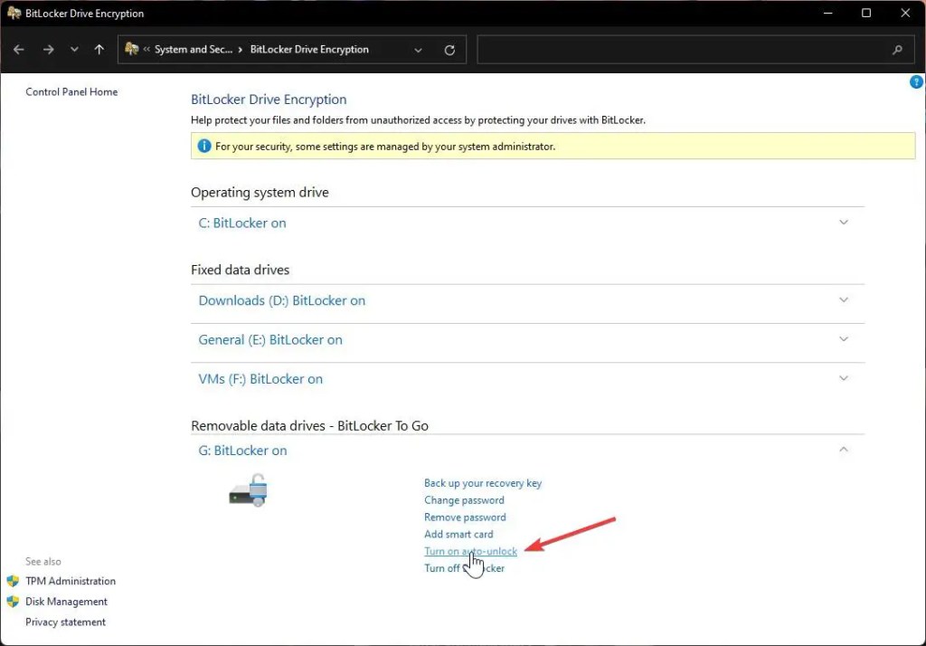Click the Fixed data drives heading

click(241, 271)
